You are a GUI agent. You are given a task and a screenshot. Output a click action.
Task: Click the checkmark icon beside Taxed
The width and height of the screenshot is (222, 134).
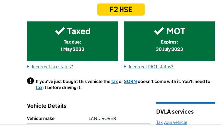pyautogui.click(x=60, y=31)
